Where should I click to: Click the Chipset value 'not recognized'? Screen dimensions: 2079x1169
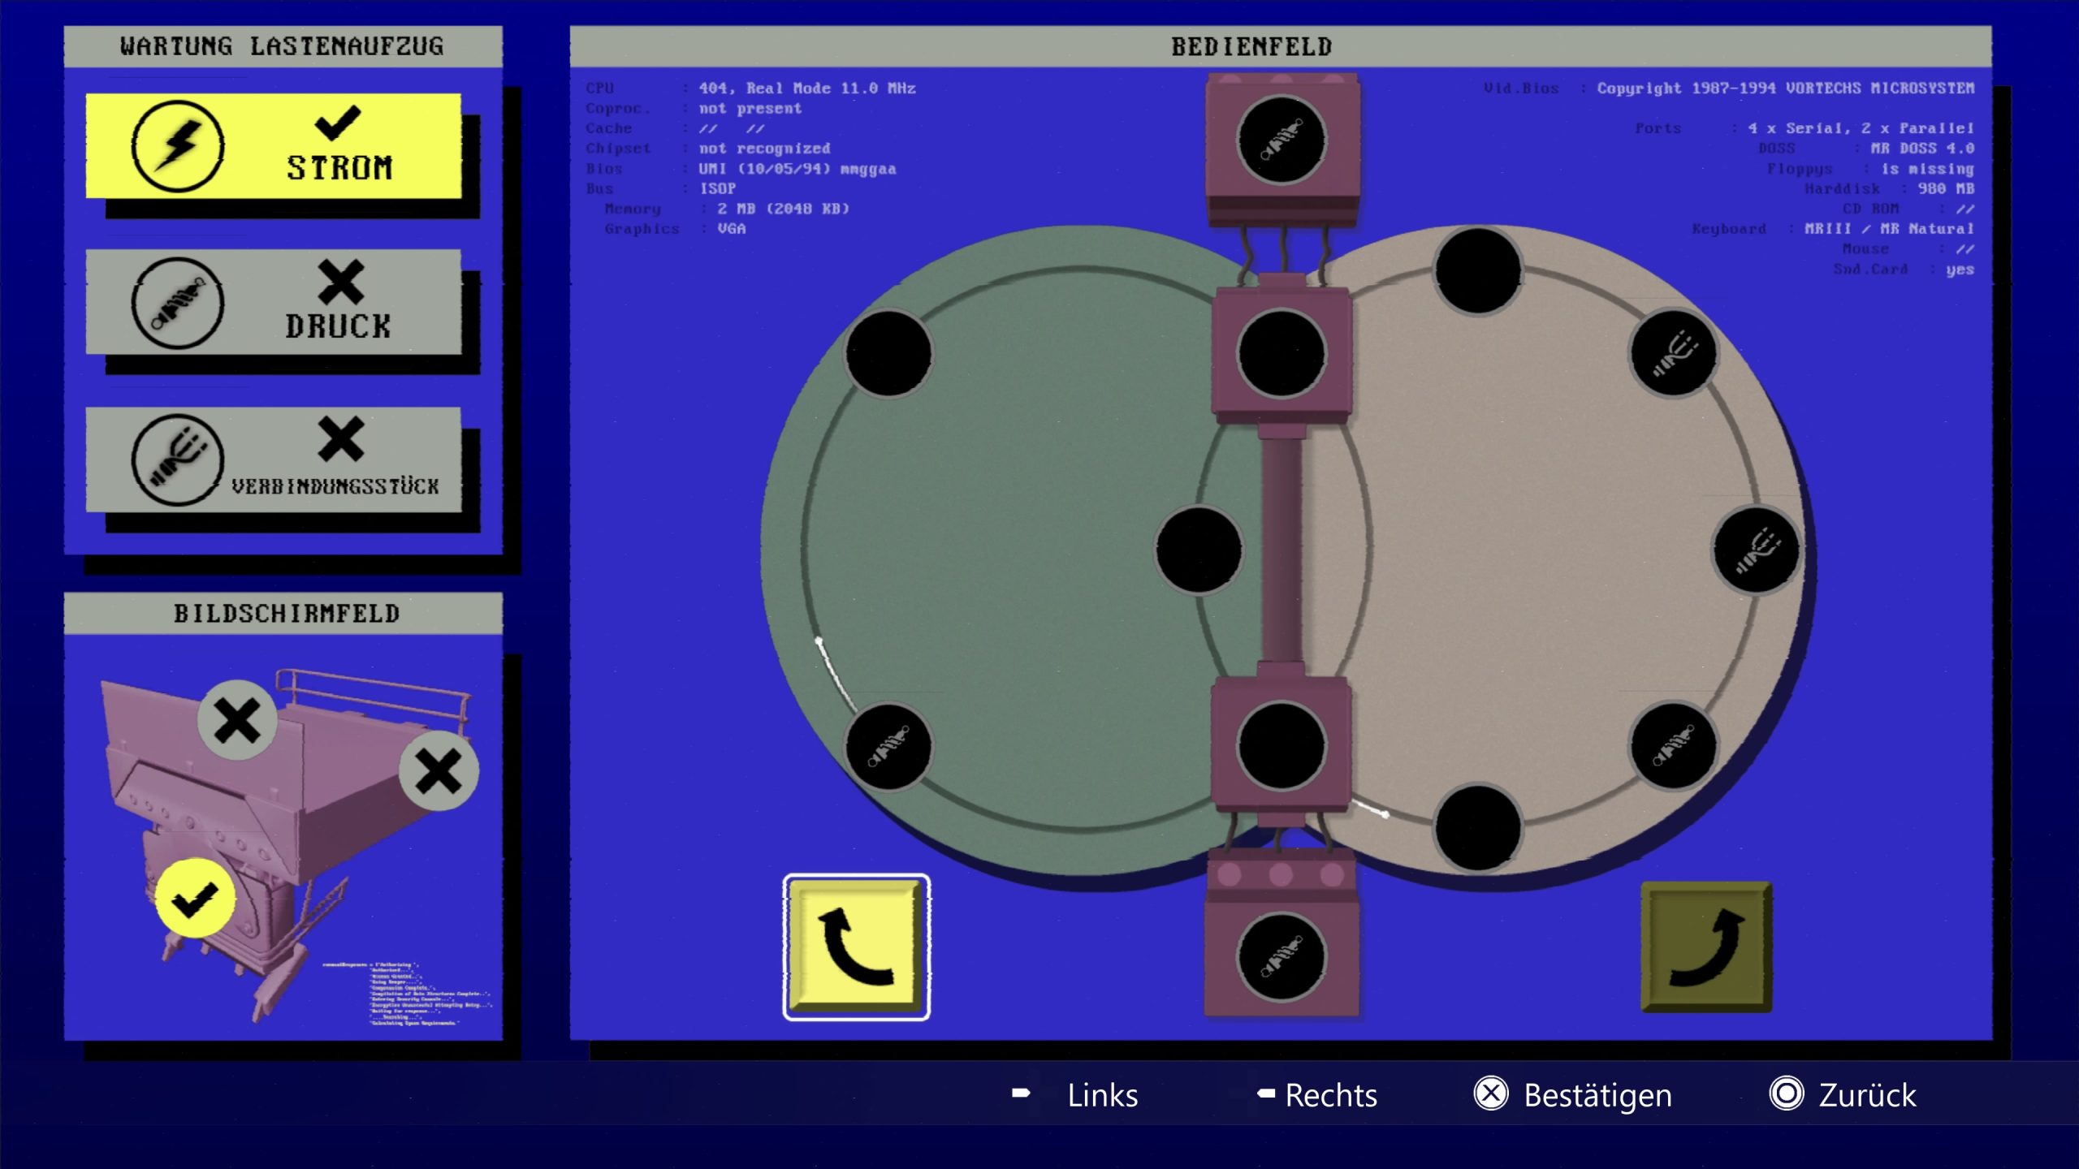point(764,149)
